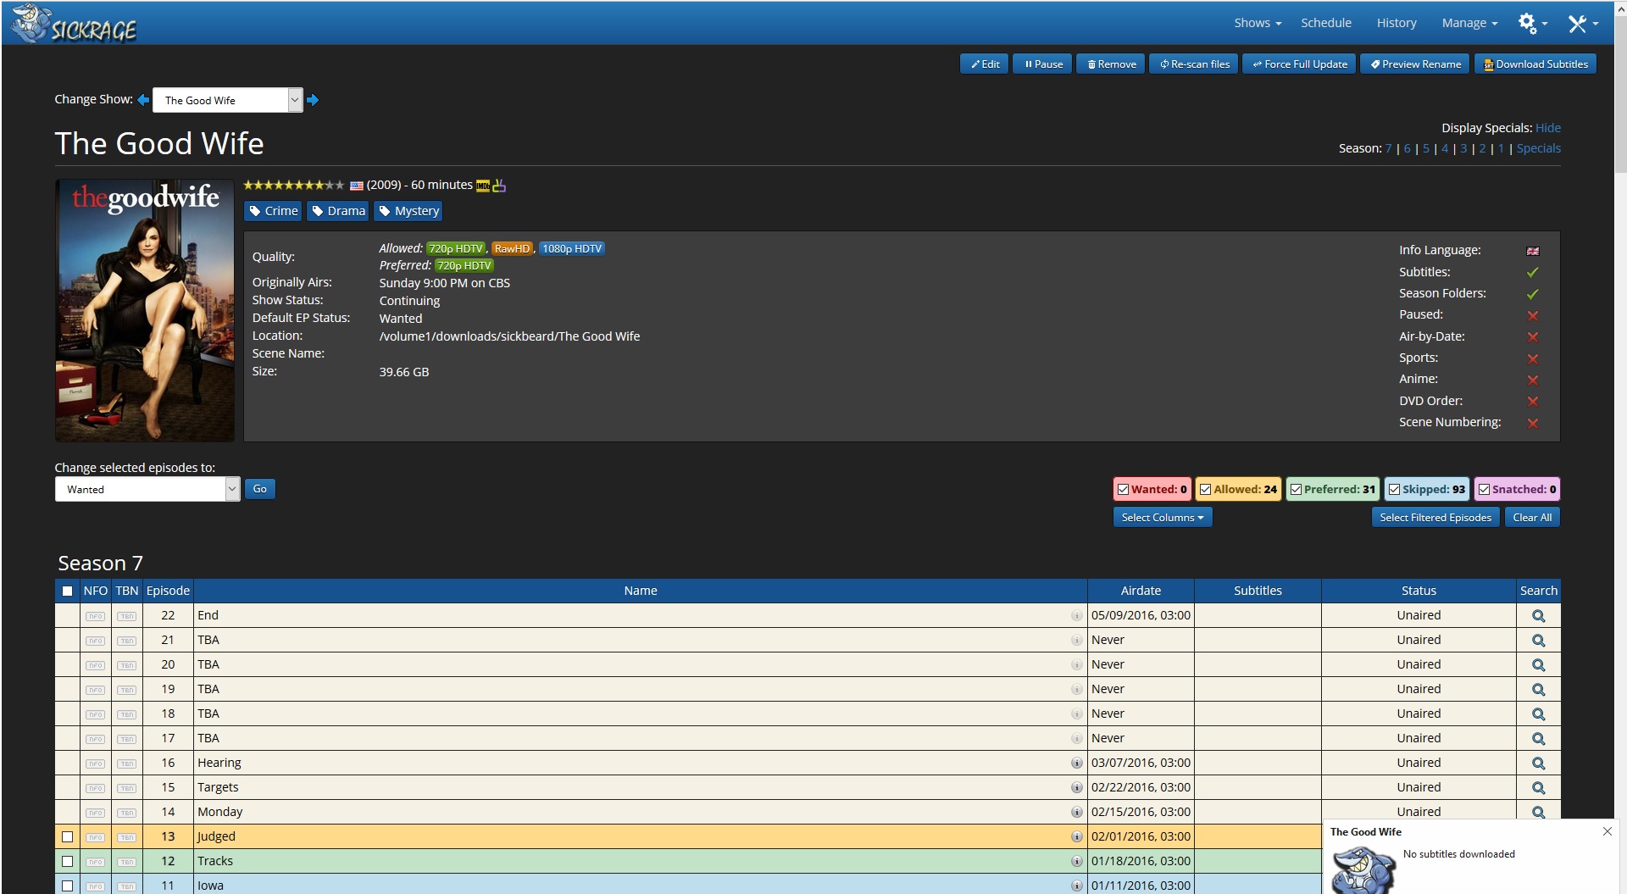
Task: Click Remove show button
Action: coord(1111,64)
